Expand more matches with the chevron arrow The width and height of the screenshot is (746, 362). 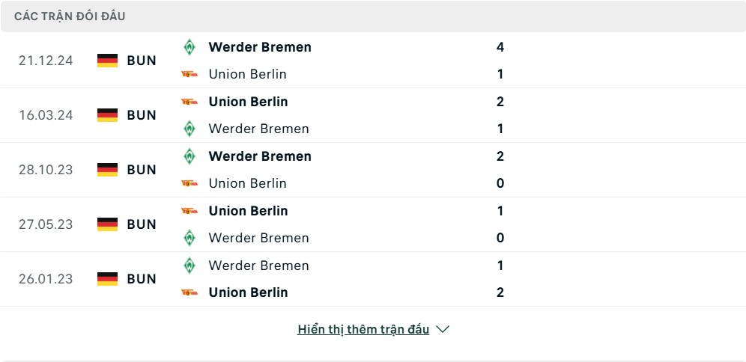(x=443, y=329)
